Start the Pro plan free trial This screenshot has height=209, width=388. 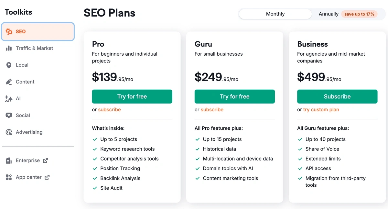point(132,96)
